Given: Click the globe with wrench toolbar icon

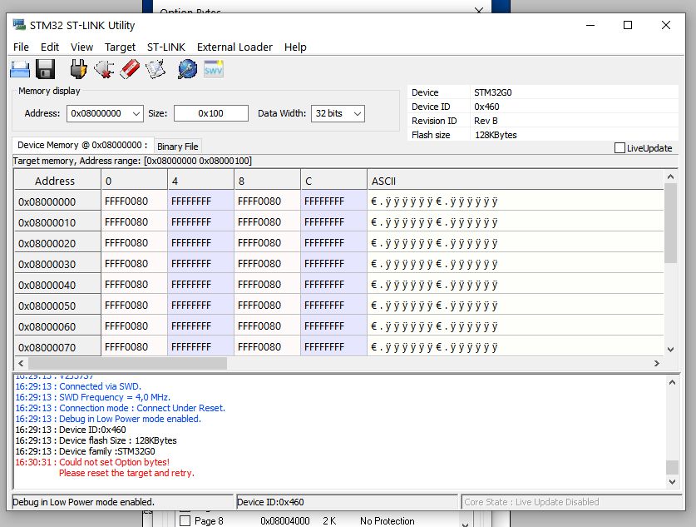Looking at the screenshot, I should point(187,69).
